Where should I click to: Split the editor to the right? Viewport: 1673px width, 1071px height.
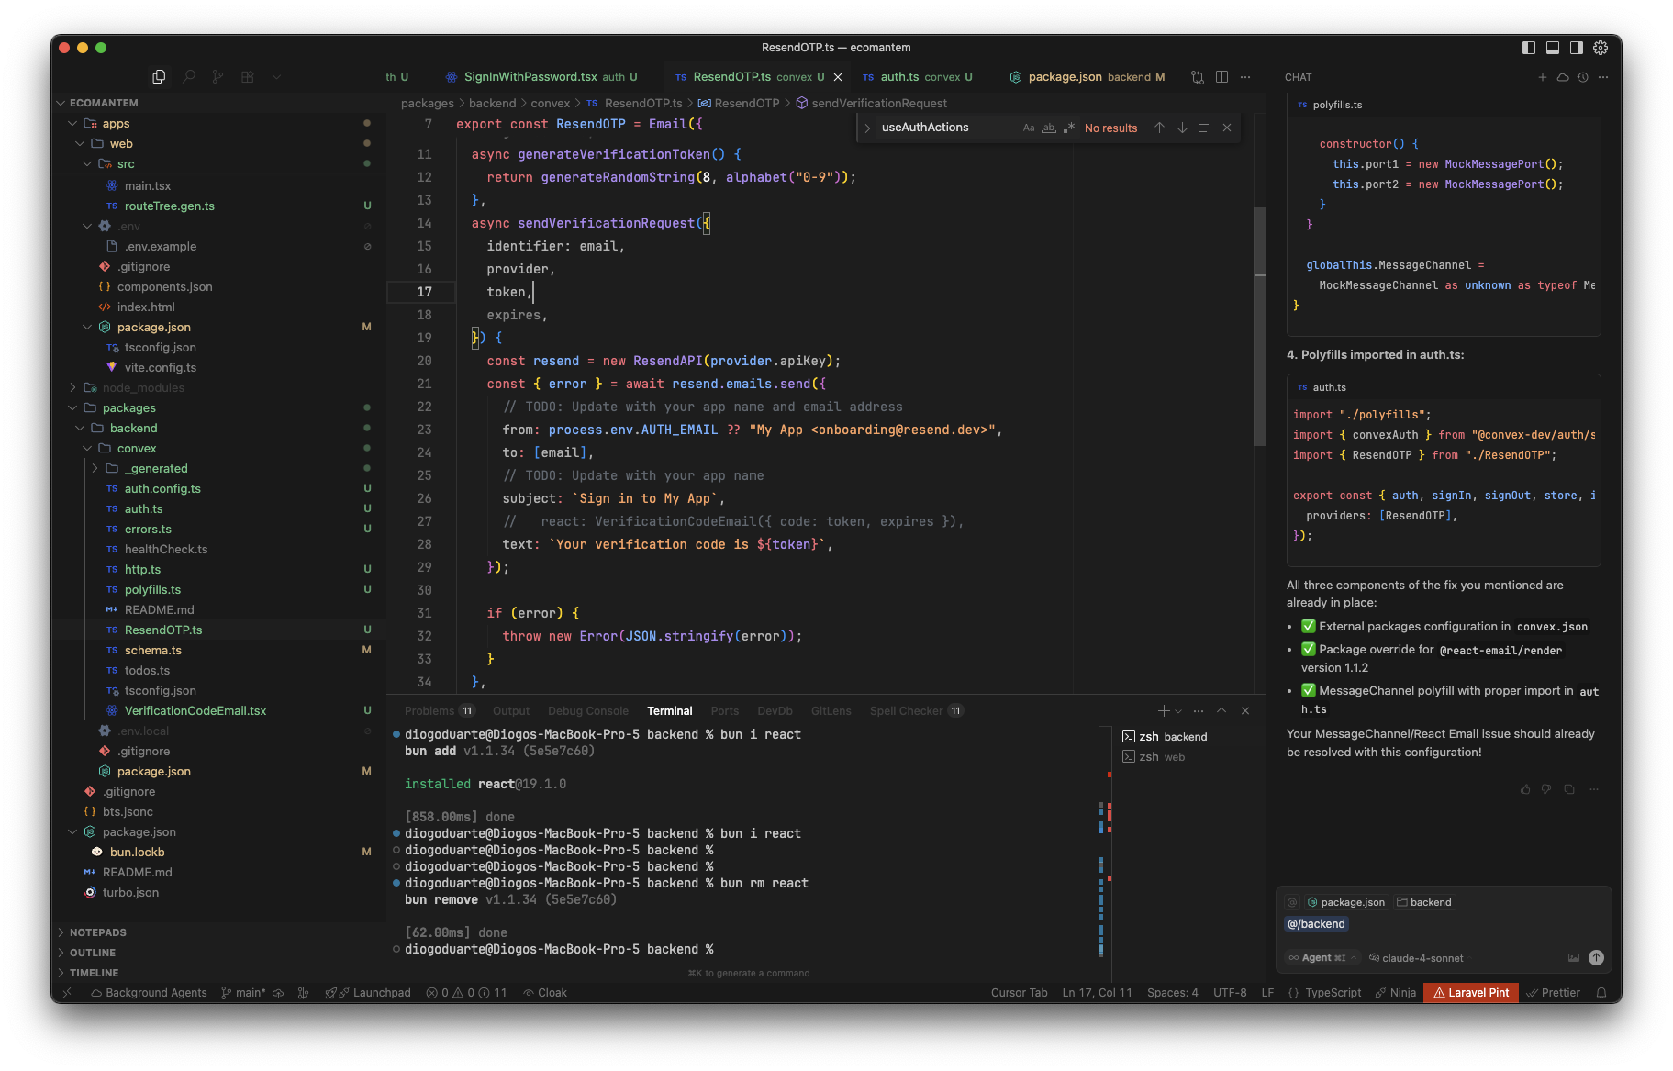coord(1221,77)
